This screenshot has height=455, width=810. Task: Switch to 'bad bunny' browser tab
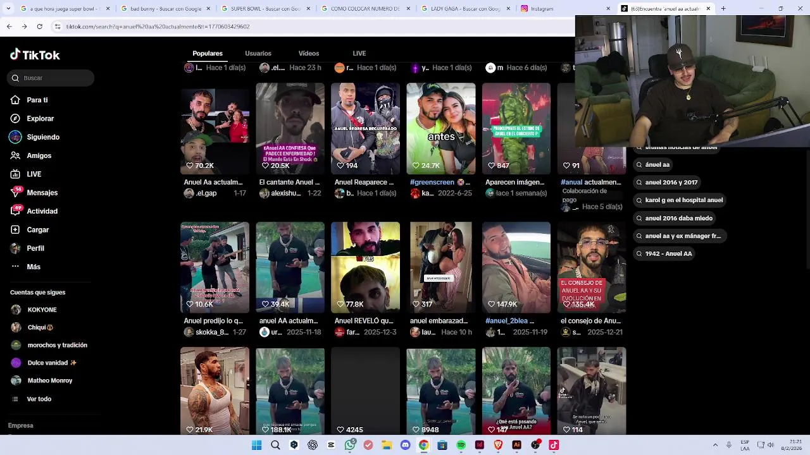click(x=164, y=9)
